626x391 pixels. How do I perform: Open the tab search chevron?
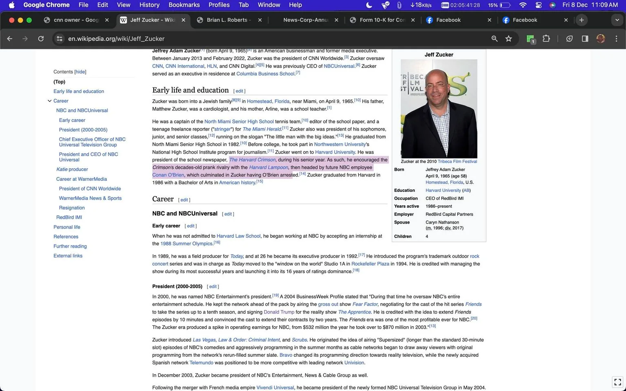[617, 20]
